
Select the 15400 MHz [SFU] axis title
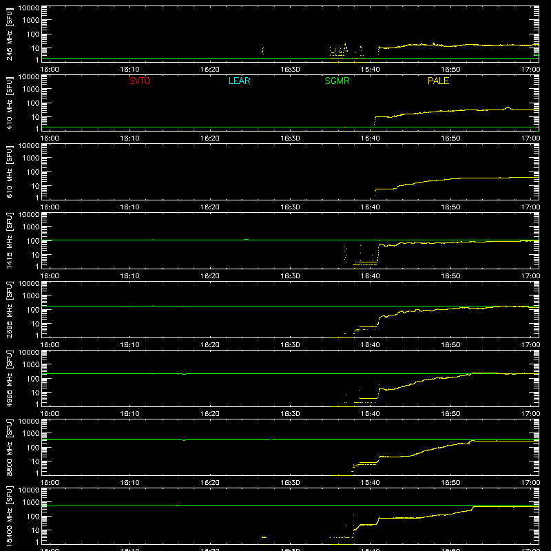click(10, 516)
